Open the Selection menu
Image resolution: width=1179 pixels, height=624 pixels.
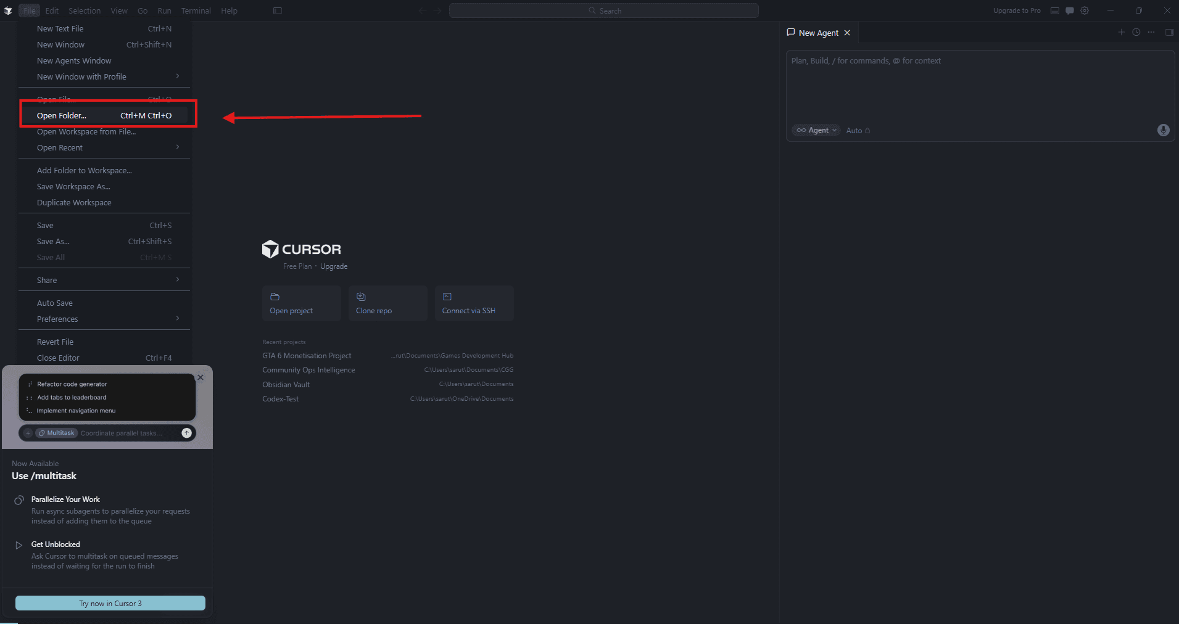click(85, 10)
